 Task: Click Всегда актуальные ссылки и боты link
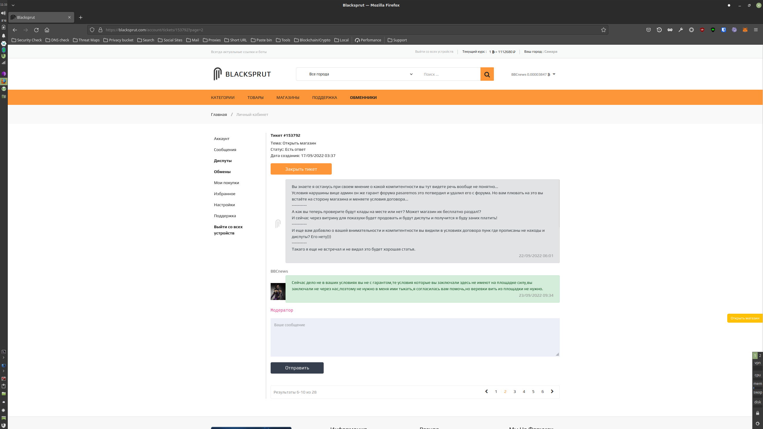[239, 52]
